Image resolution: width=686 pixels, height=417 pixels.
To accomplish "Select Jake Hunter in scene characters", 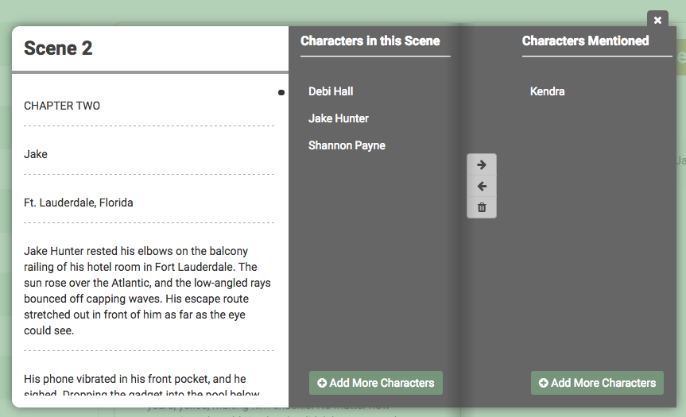I will point(339,118).
